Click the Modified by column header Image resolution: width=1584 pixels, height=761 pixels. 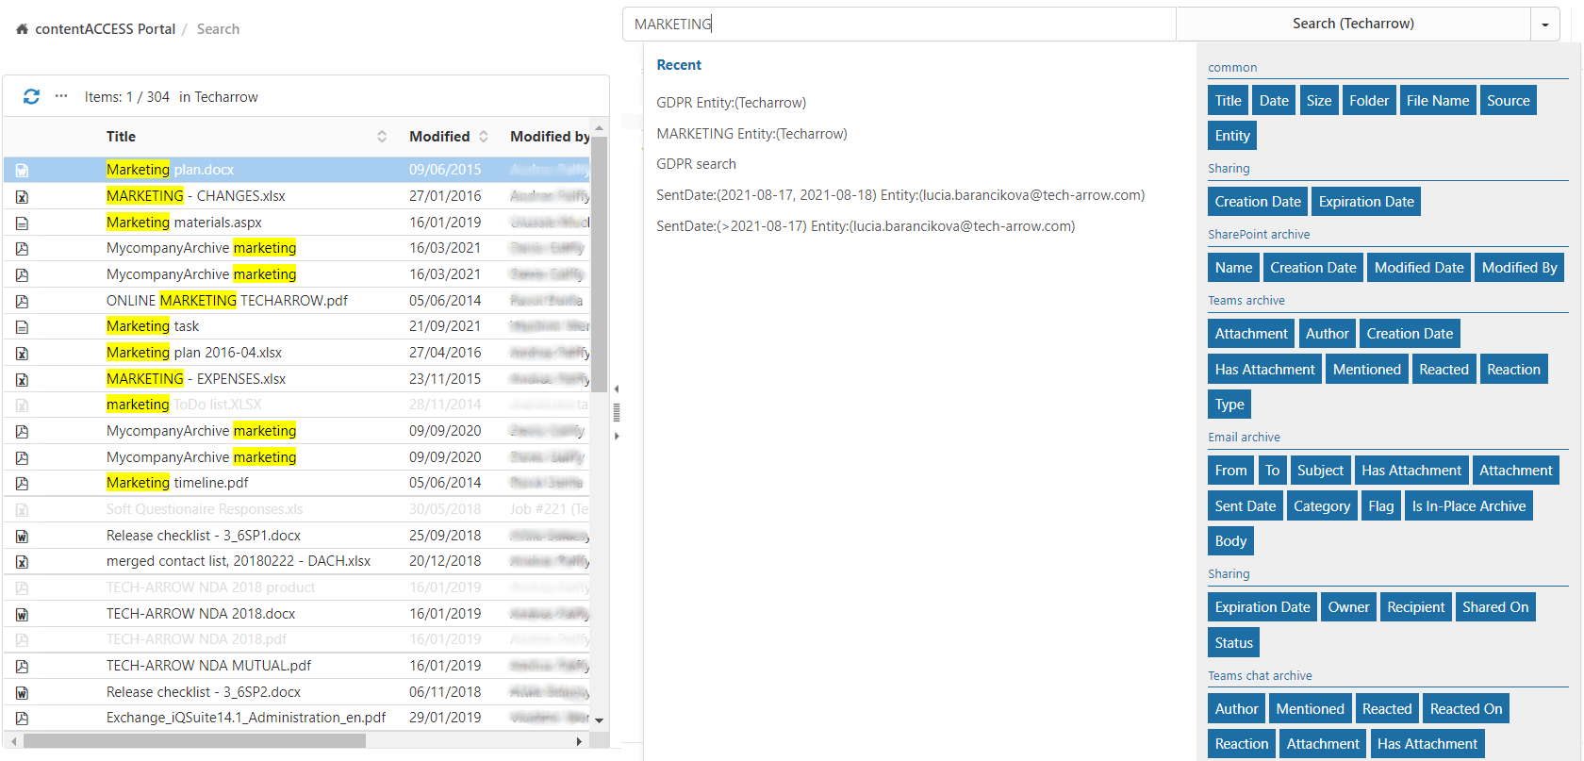(x=550, y=137)
